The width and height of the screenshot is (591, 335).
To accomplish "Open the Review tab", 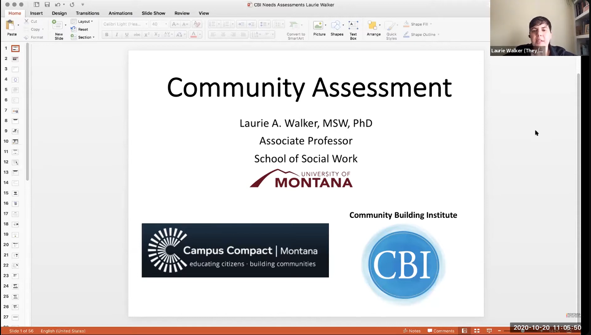I will 182,13.
